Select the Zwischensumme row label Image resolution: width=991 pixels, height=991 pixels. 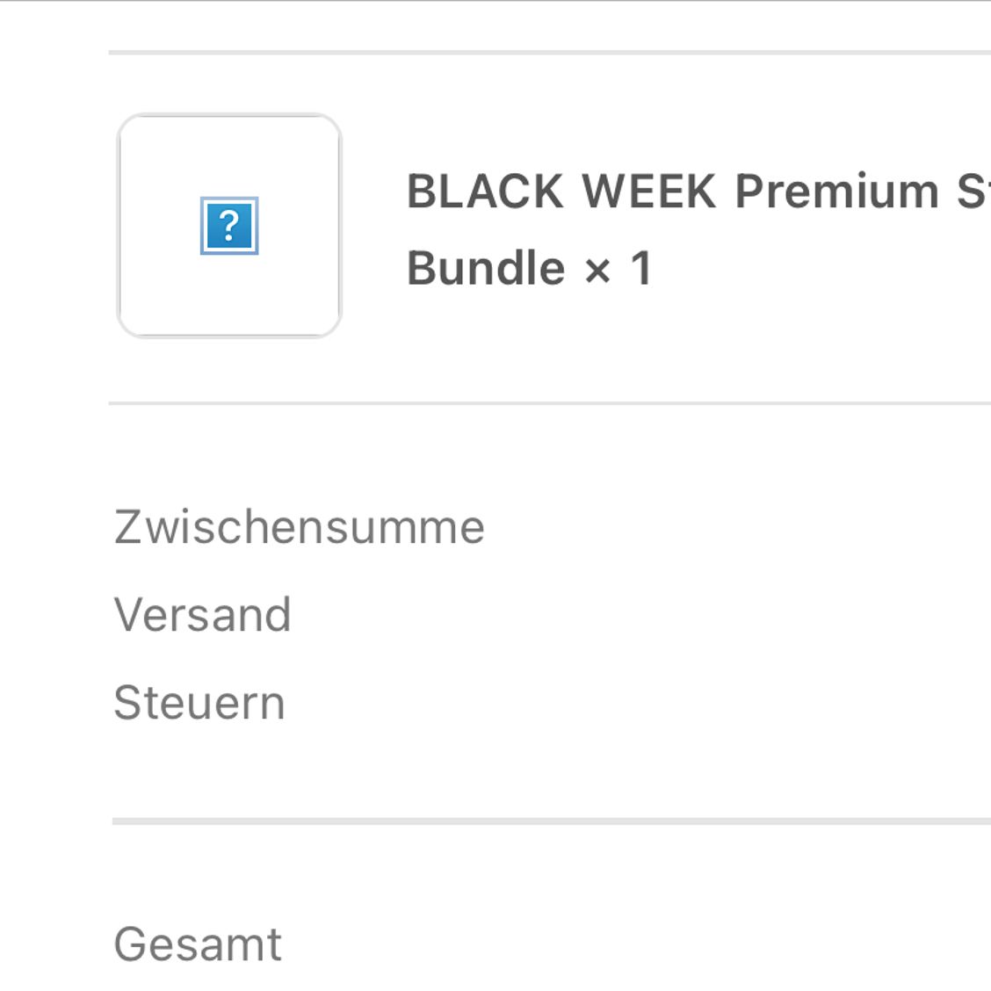299,526
